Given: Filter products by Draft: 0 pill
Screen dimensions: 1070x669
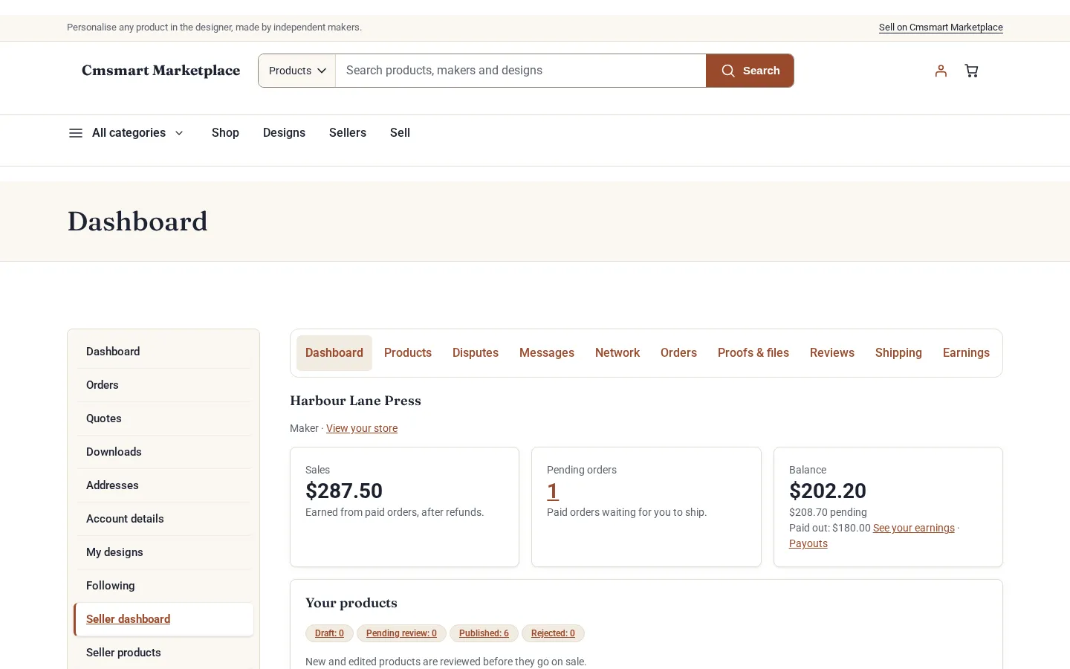Looking at the screenshot, I should (x=329, y=633).
